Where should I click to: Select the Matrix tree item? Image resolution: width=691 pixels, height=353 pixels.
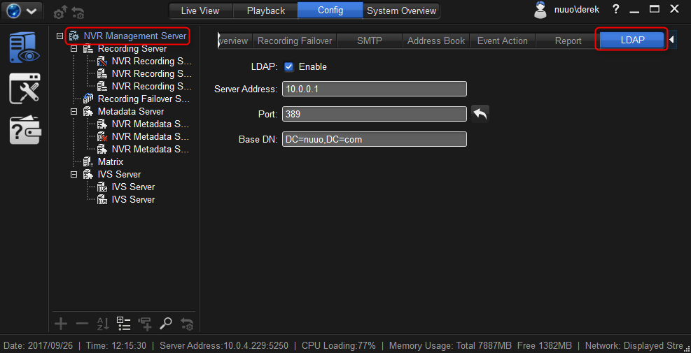(111, 162)
